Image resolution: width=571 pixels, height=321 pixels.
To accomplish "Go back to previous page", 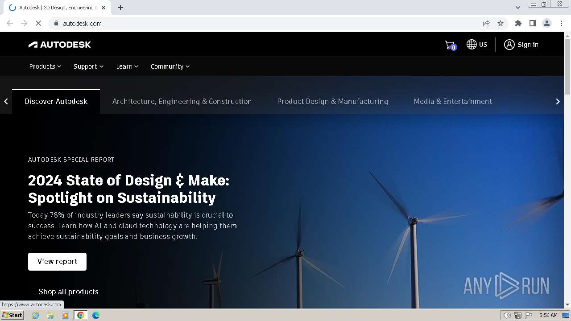I will (10, 23).
